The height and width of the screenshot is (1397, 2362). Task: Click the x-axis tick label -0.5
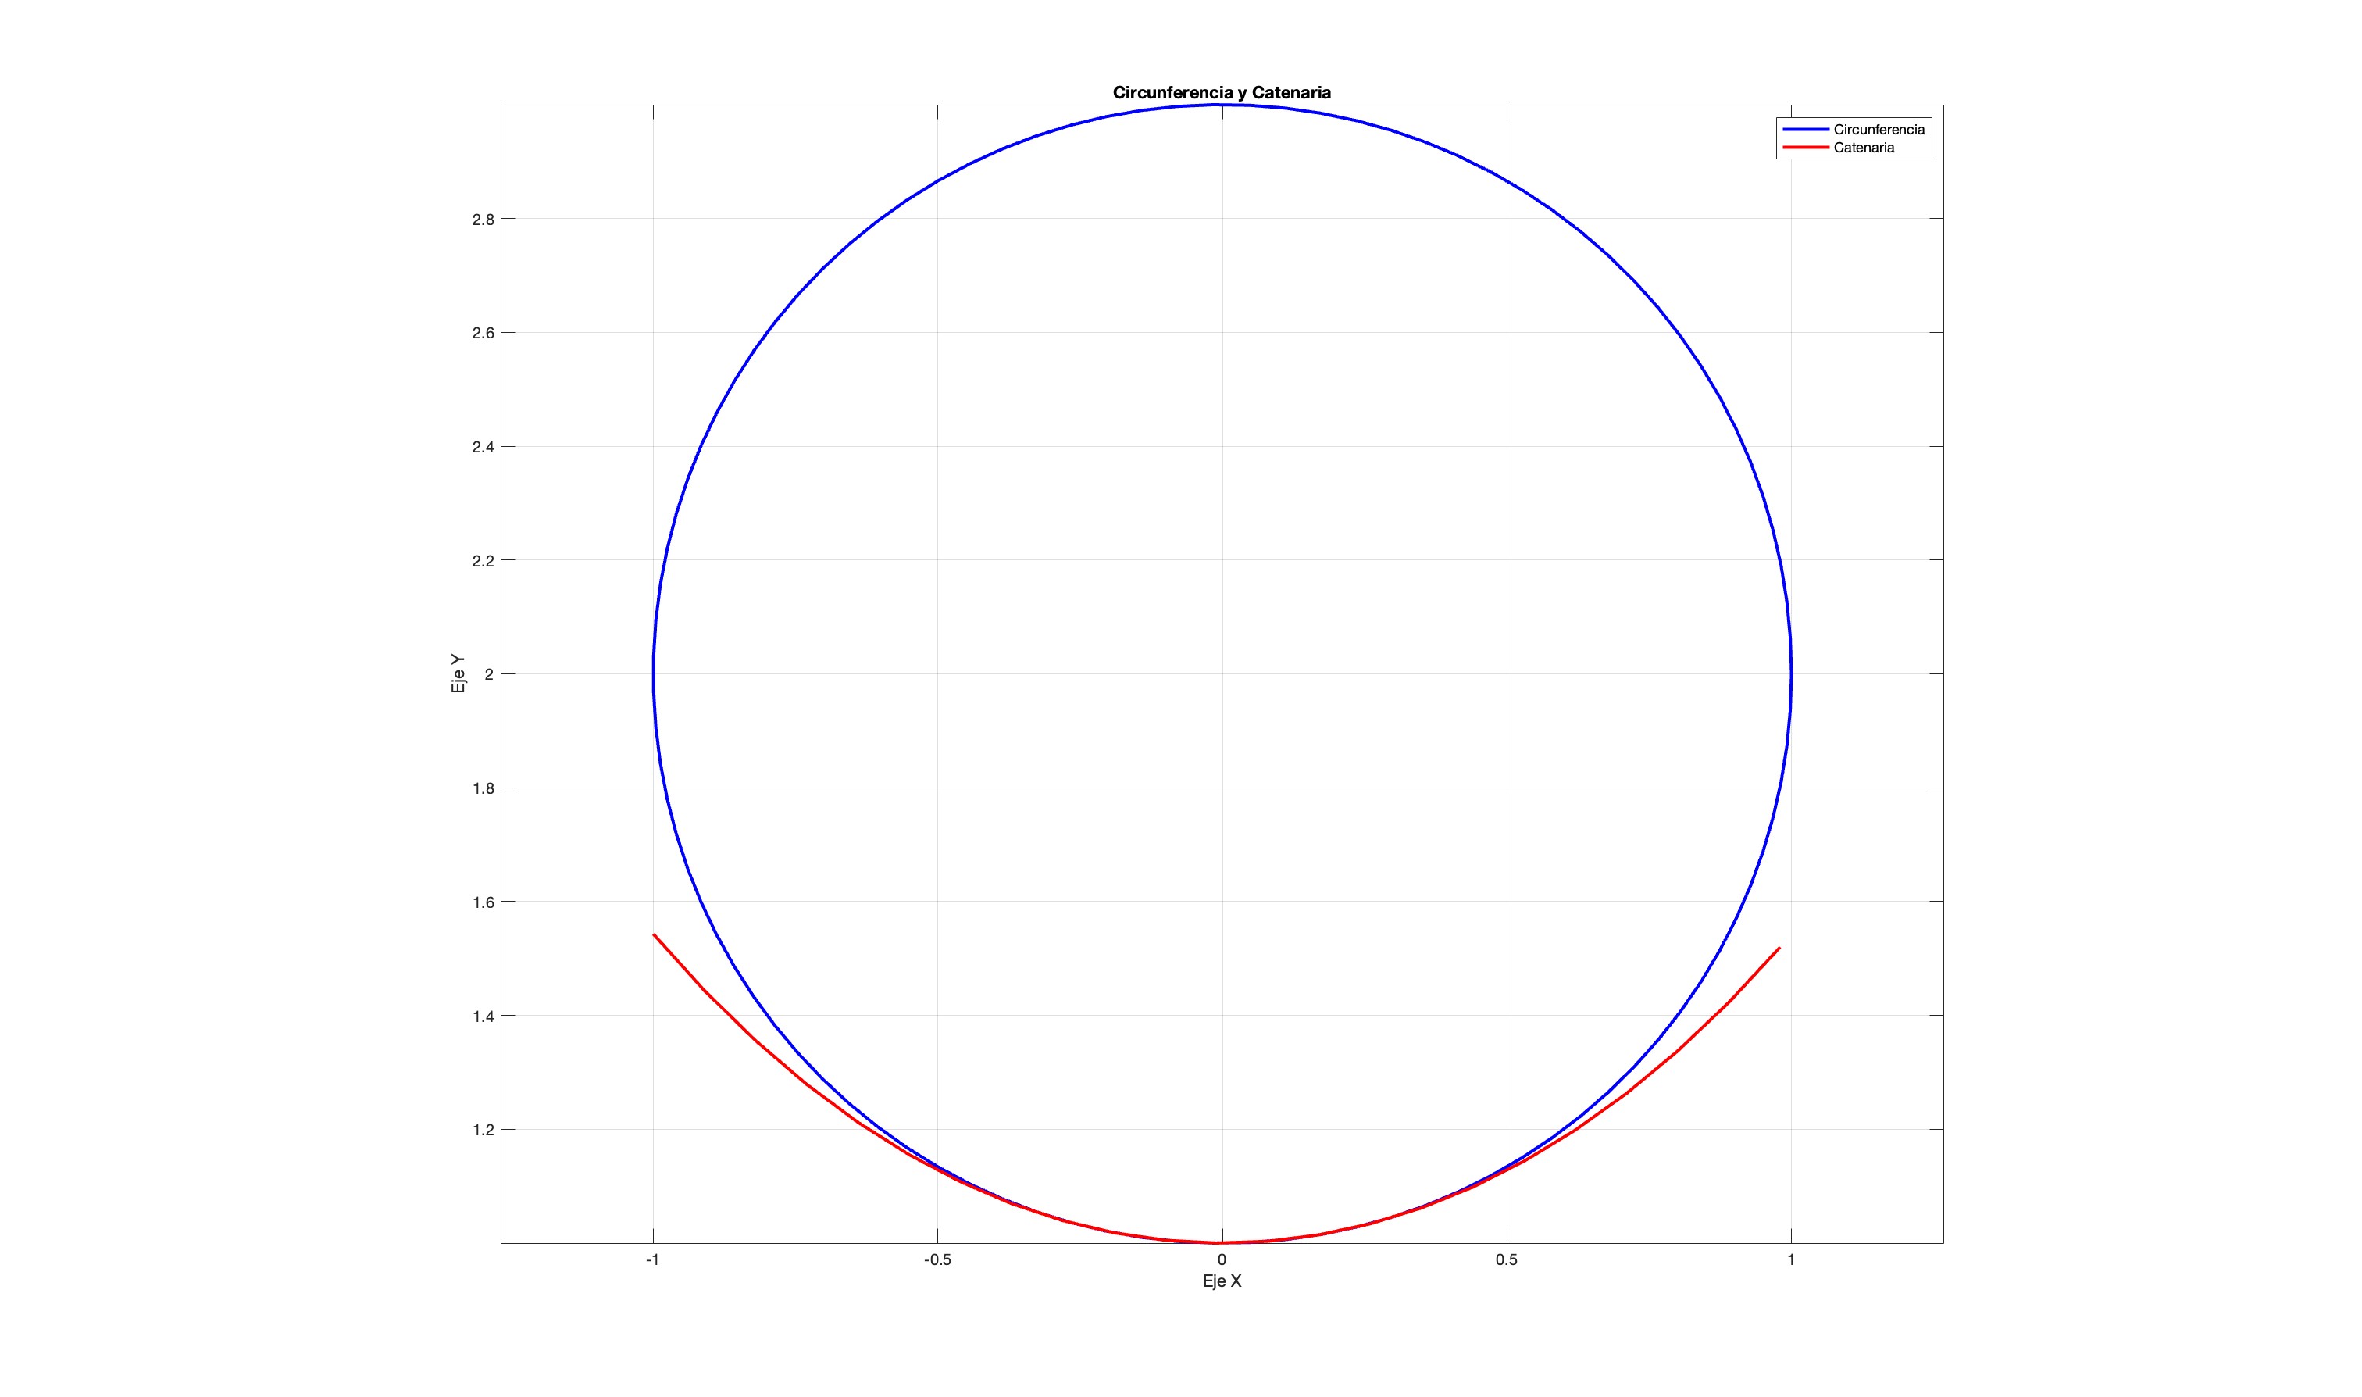click(x=937, y=1259)
